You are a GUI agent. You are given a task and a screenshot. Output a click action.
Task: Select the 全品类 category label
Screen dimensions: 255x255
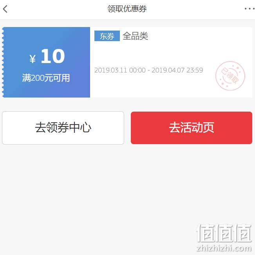coord(135,36)
